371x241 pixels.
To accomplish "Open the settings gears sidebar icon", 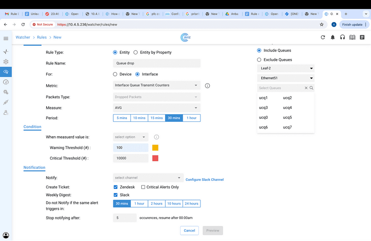I will pyautogui.click(x=6, y=92).
